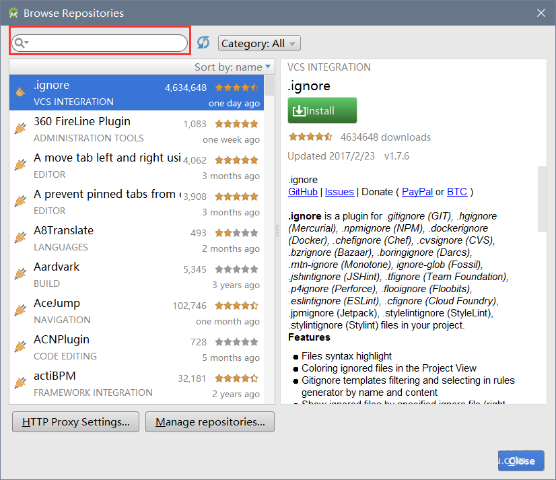556x480 pixels.
Task: Install the .ignore plugin
Action: 322,110
